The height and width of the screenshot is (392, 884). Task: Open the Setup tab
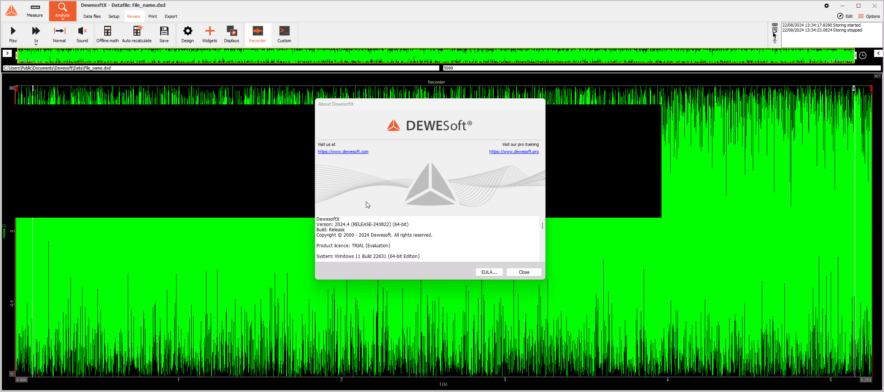tap(114, 16)
